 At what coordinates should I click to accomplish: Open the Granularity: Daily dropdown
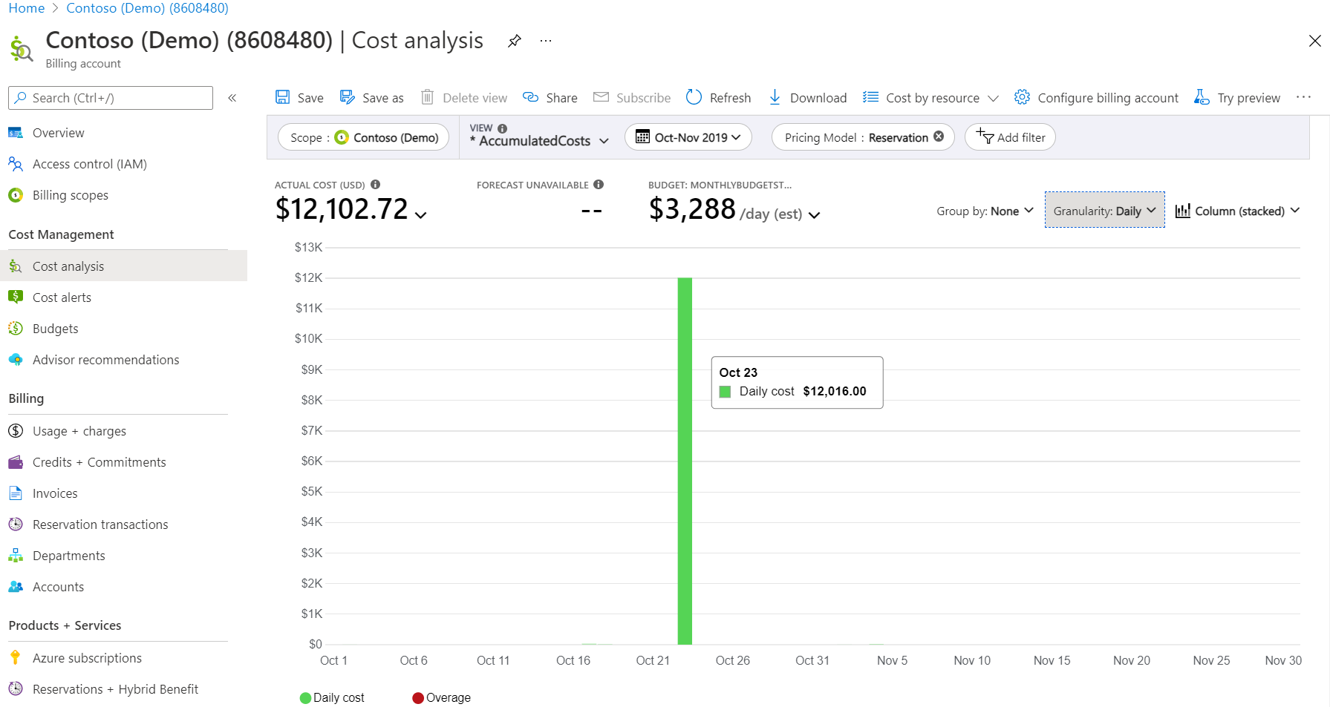point(1105,211)
